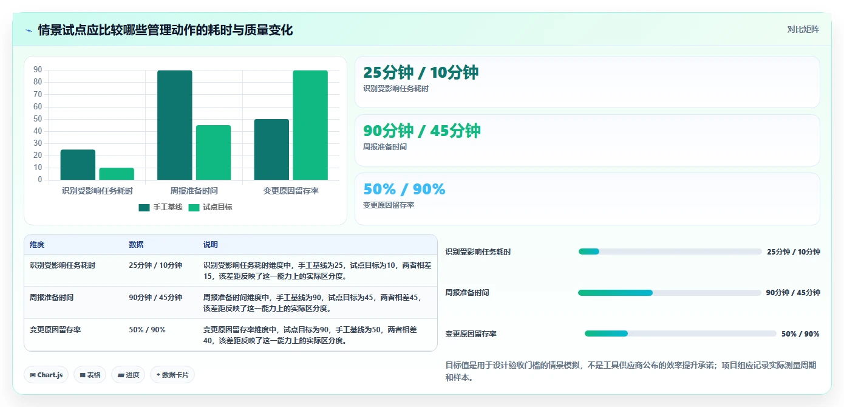Screen dimensions: 844x407
Task: Click the 周报准备时间 table row name
Action: coord(52,298)
